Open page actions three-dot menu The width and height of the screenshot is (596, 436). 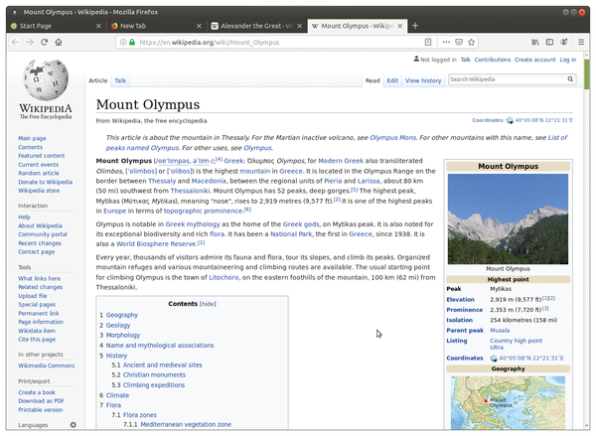pyautogui.click(x=446, y=42)
